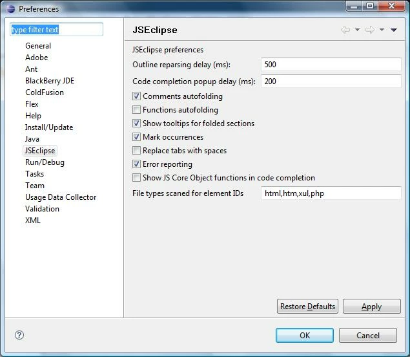Open Install/Update preferences
Viewport: 410px width, 357px height.
click(49, 127)
